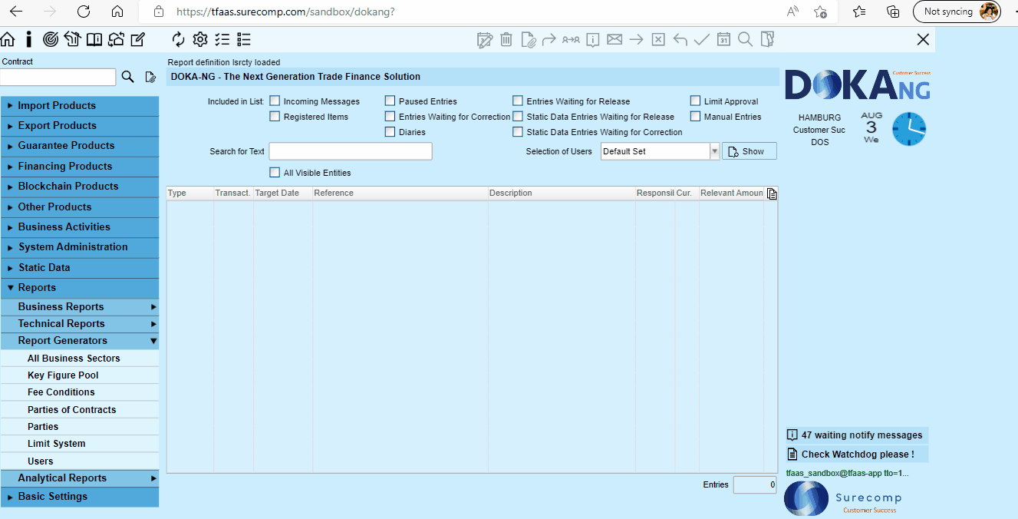
Task: Expand Guarantee Products section
Action: point(80,146)
